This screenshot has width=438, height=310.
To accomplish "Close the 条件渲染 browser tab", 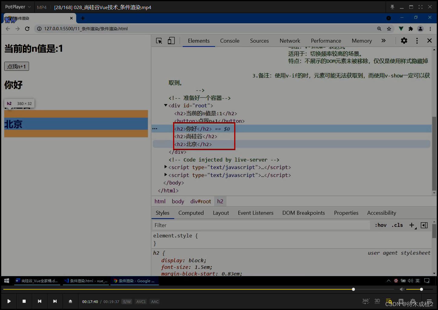I will click(71, 18).
